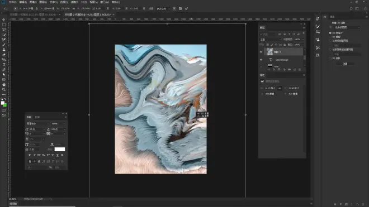Select the Rectangular Marquee tool
Viewport: 369px width, 207px height.
(4, 25)
